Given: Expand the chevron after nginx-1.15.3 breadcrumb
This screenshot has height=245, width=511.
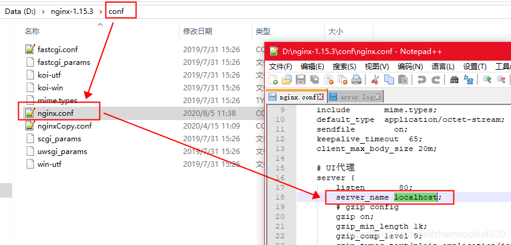Looking at the screenshot, I should click(x=101, y=12).
